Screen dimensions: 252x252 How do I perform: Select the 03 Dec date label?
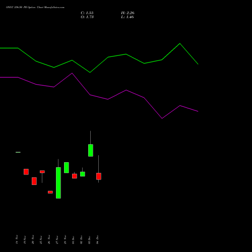click(89, 239)
